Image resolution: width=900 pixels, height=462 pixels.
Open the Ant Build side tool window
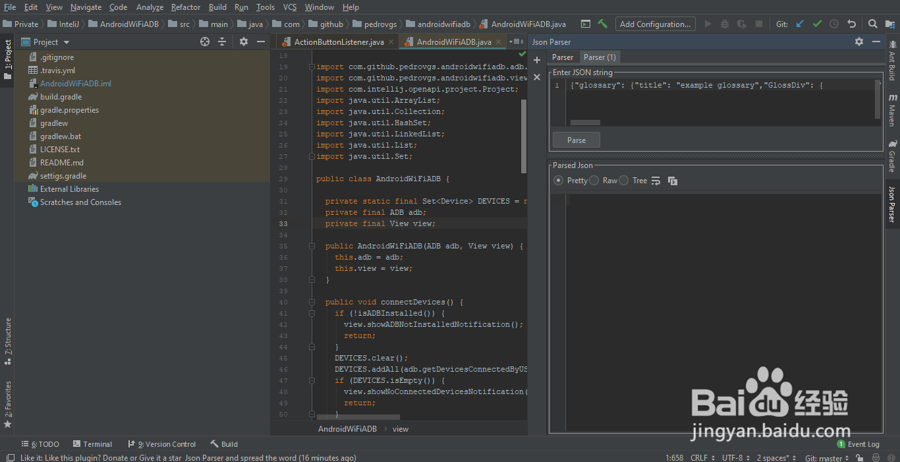(892, 61)
